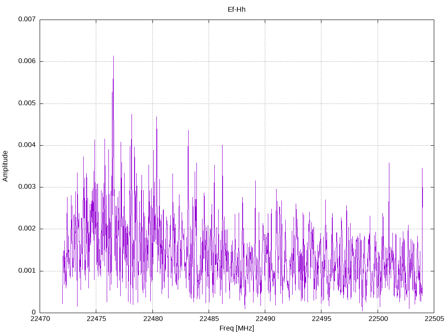This screenshot has height=334, width=446.
Task: Click the 0.002 y-axis tick label
Action: click(x=27, y=229)
